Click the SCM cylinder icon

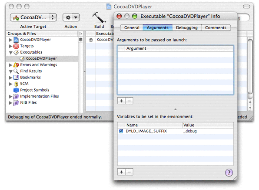[x=16, y=84]
